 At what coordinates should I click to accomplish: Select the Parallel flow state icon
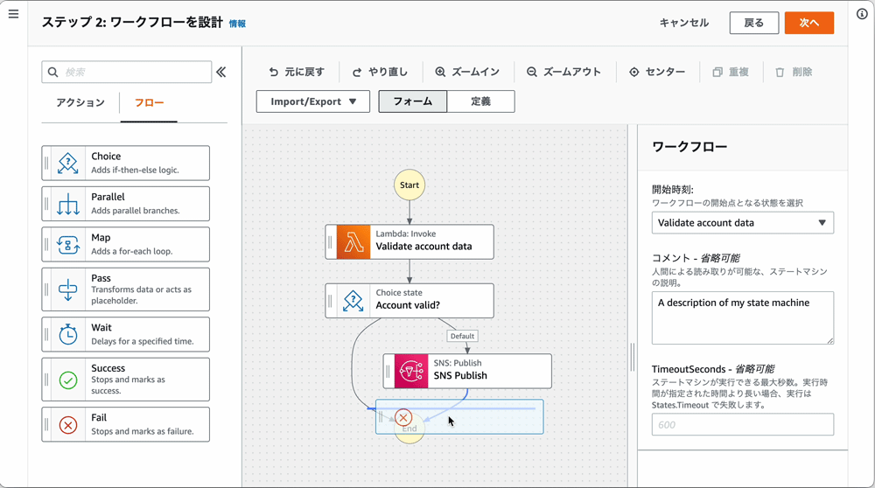click(68, 204)
